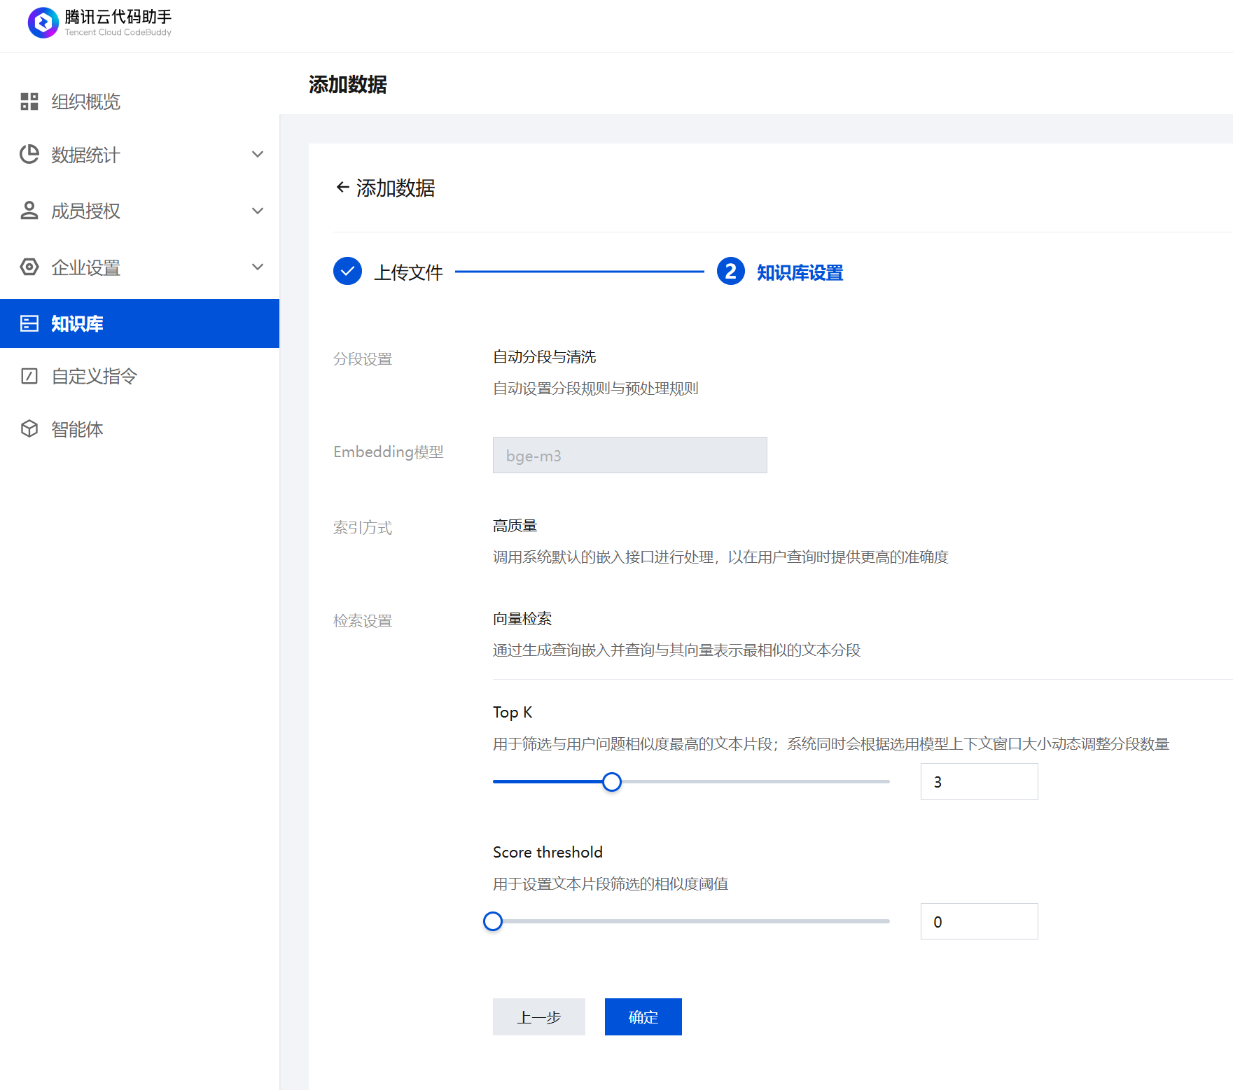The height and width of the screenshot is (1090, 1233).
Task: Expand the 成员授权 menu chevron
Action: (x=258, y=211)
